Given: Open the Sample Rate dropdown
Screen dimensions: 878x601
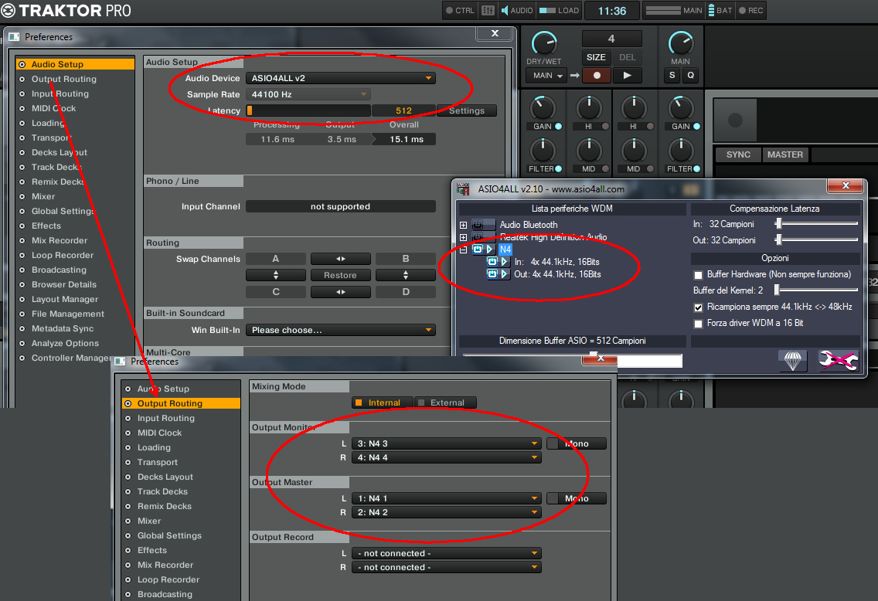Looking at the screenshot, I should pyautogui.click(x=308, y=94).
